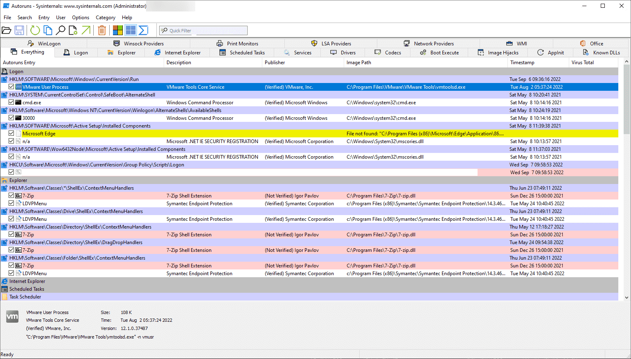Viewport: 631px width, 359px height.
Task: Open the Find search tool
Action: click(61, 30)
